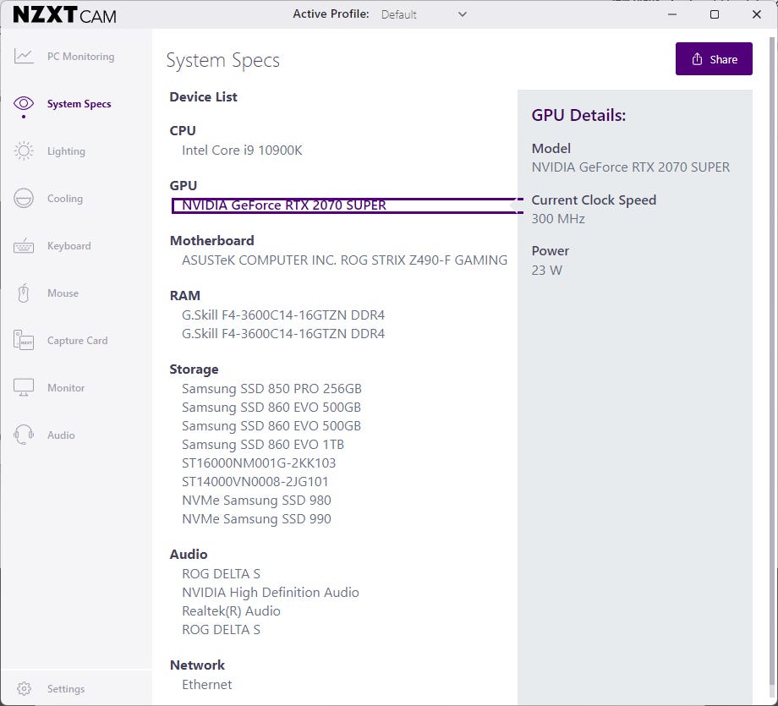This screenshot has width=778, height=706.
Task: Select NVMe Samsung SSD 990
Action: click(256, 519)
